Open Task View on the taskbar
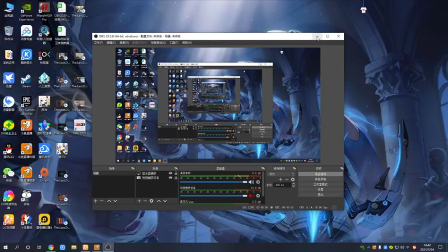Viewport: 448px width, 252px height. coord(39,247)
